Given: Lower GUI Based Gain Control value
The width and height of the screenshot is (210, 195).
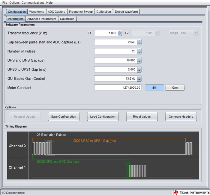Looking at the screenshot, I should pyautogui.click(x=139, y=80).
